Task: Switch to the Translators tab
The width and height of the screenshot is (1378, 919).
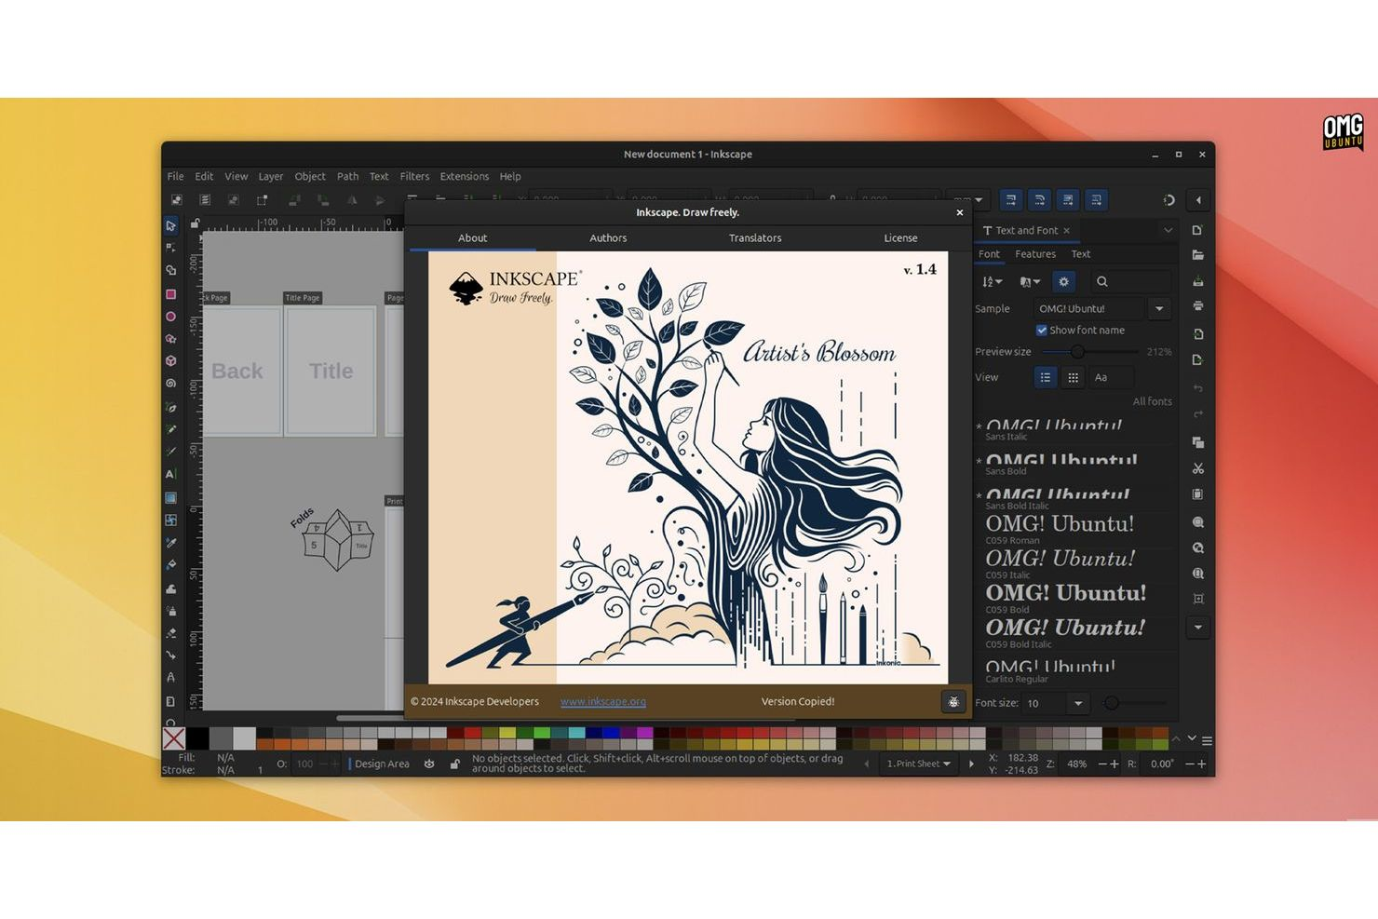Action: pos(755,238)
